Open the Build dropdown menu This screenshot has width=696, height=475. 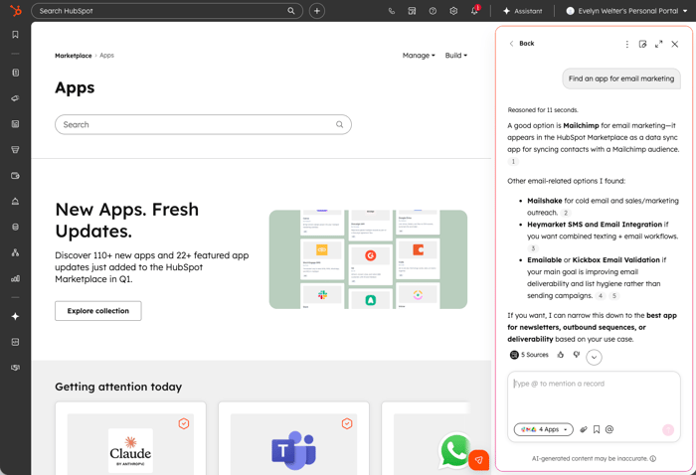tap(455, 56)
